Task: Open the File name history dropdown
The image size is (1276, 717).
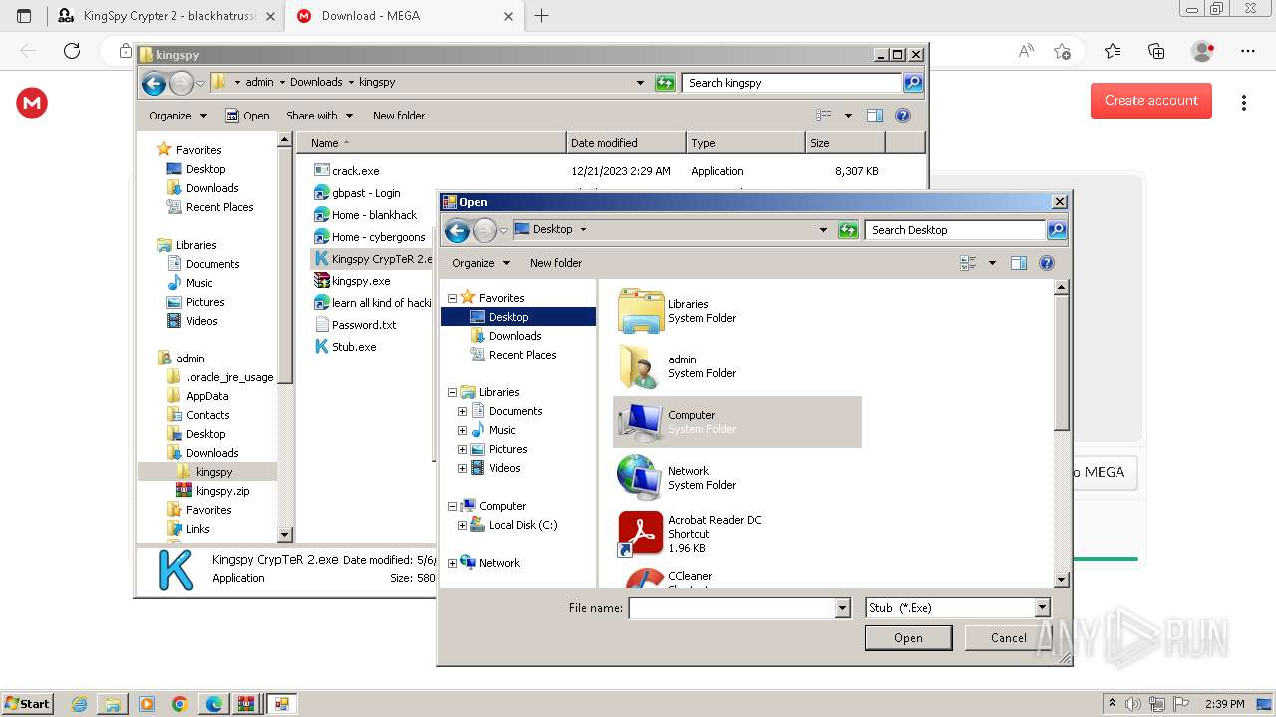Action: click(x=842, y=608)
